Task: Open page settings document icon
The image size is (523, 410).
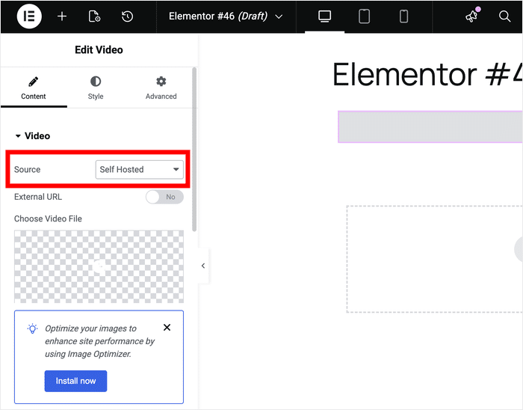Action: coord(94,16)
